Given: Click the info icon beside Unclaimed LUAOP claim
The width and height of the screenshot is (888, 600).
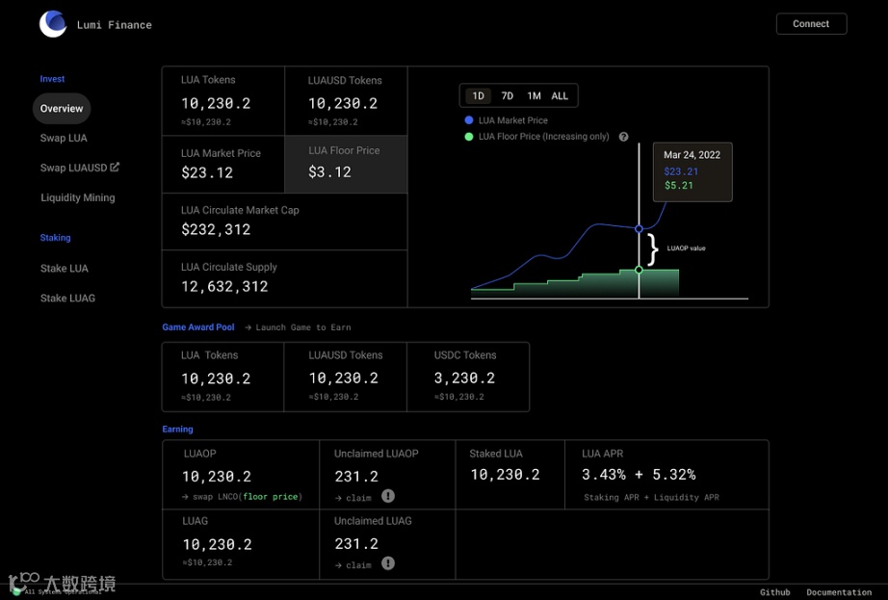Looking at the screenshot, I should coord(388,496).
